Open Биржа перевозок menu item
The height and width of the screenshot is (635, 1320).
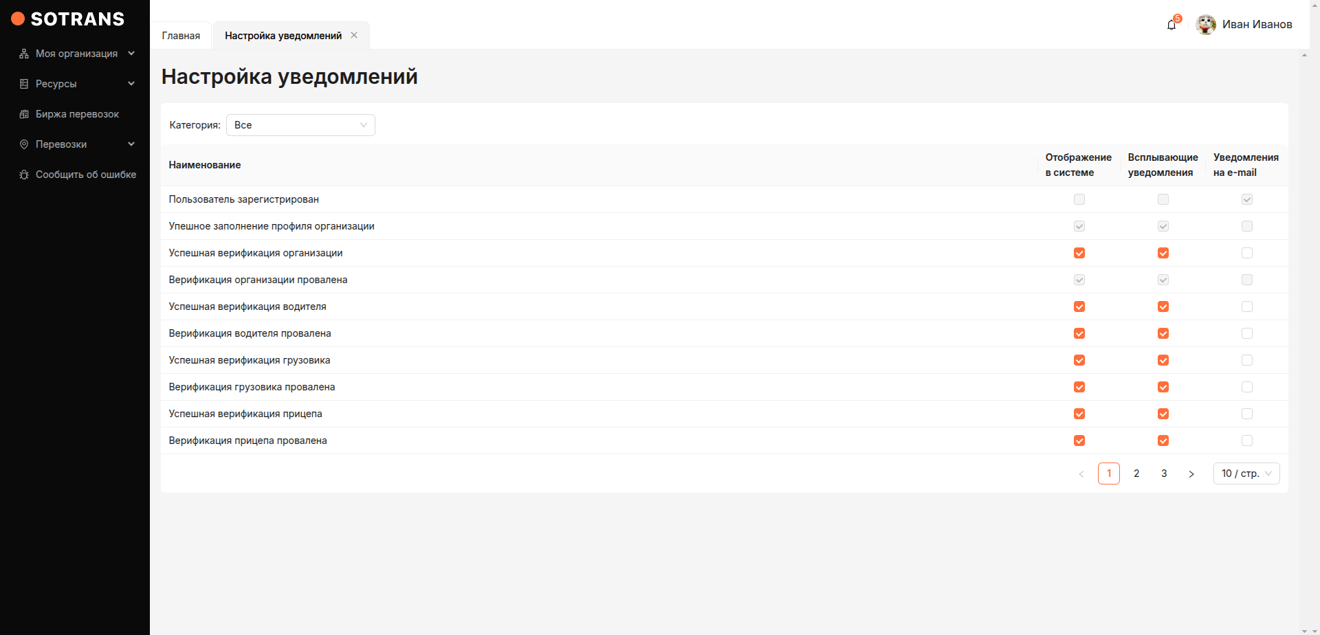tap(77, 114)
